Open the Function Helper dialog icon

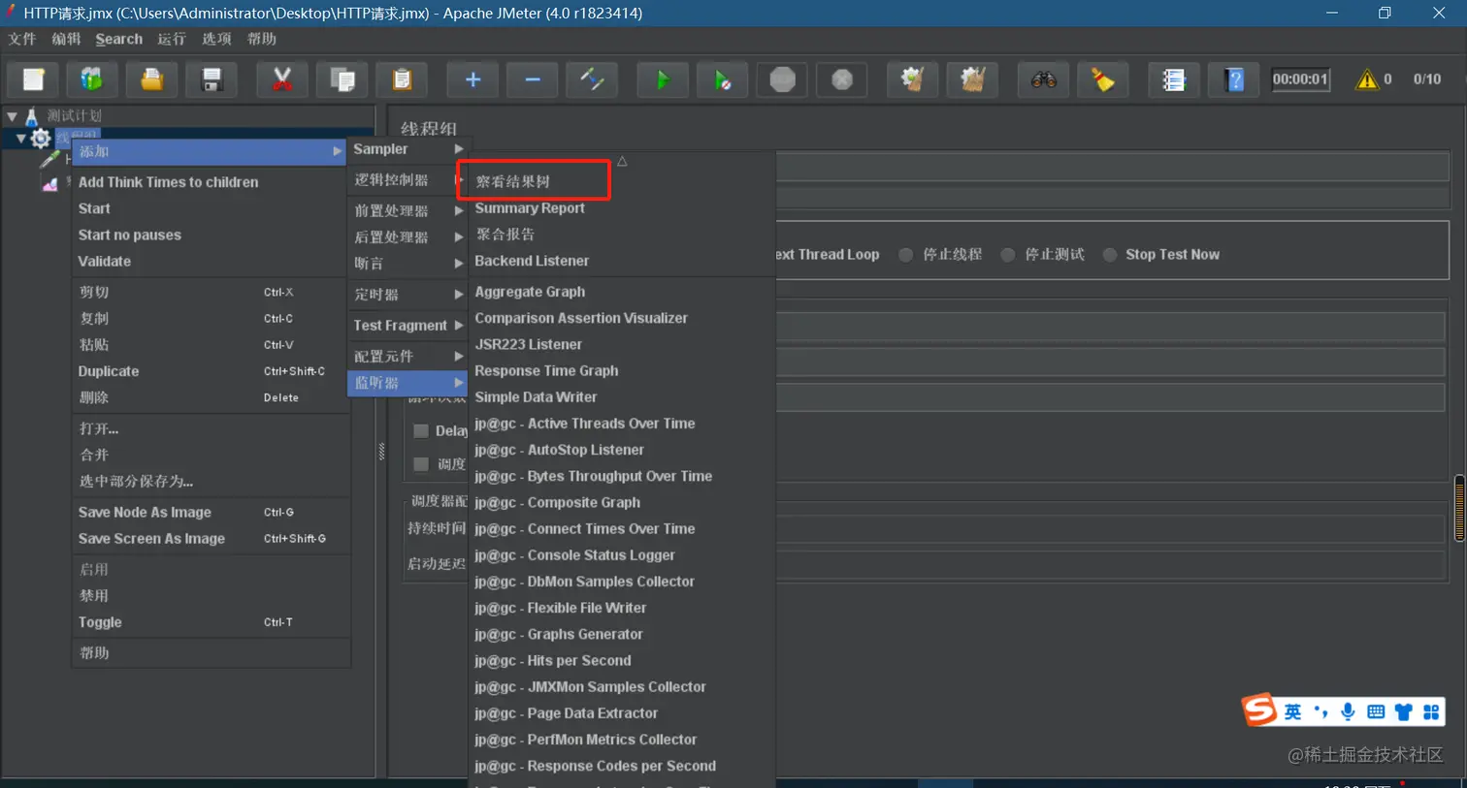pos(1173,79)
